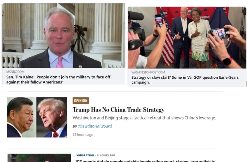Select the IMMIGRATION section label
The image size is (247, 162).
85,155
